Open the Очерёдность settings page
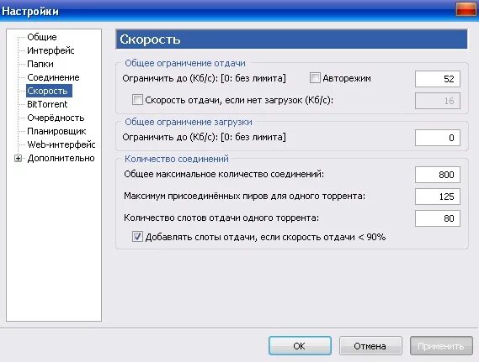Image resolution: width=479 pixels, height=362 pixels. tap(56, 118)
